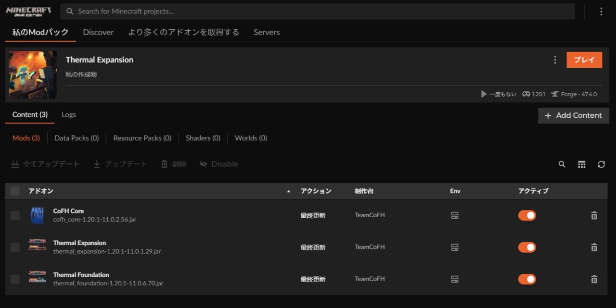Click the last-played play triangle icon
Viewport: 616px width, 308px height.
[484, 94]
